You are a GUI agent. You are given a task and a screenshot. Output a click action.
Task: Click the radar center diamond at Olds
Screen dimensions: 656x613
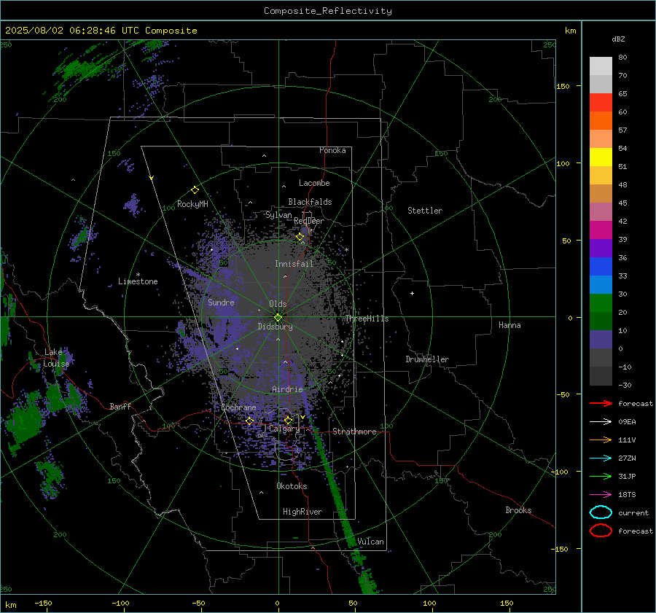pos(278,318)
